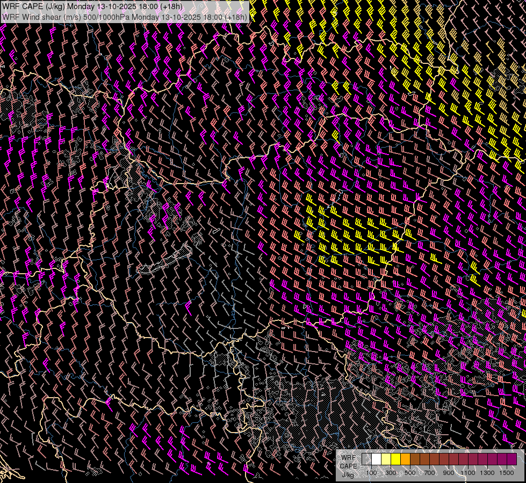Viewport: 526px width, 483px height.
Task: Click the 1300 legend label
Action: [487, 473]
